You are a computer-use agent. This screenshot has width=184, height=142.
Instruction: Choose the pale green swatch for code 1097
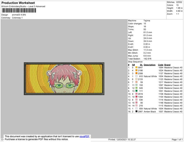tap(136, 85)
